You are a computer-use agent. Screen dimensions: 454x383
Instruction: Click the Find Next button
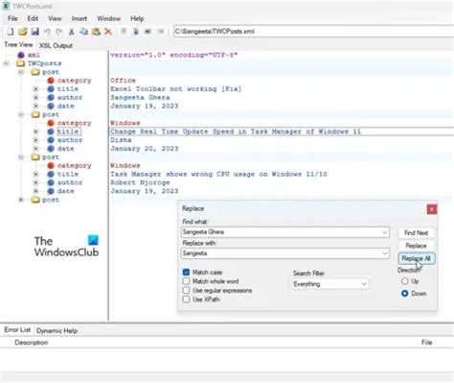[x=416, y=233]
